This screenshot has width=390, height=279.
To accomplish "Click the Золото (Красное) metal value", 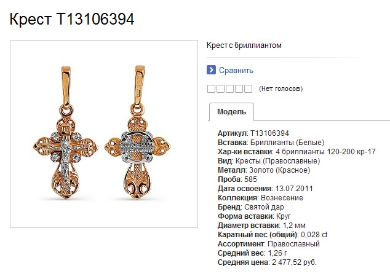I will pos(279,170).
